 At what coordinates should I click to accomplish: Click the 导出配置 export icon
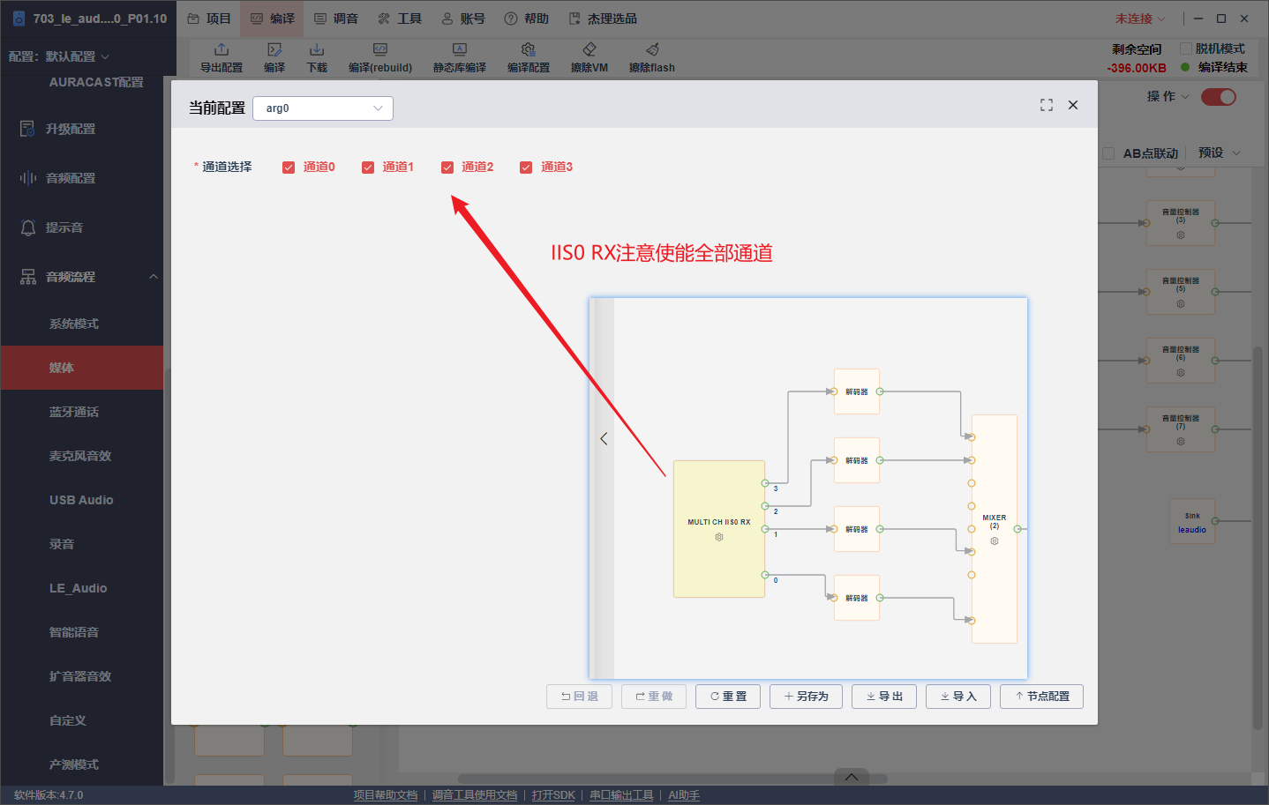222,49
